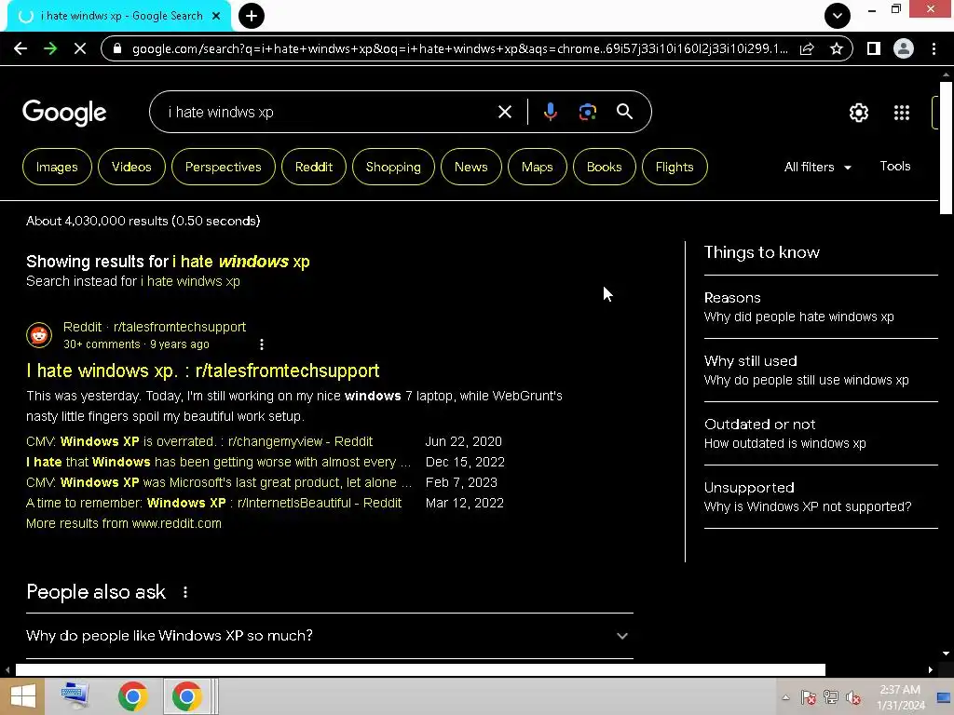Open the Chrome profile avatar
954x715 pixels.
pyautogui.click(x=904, y=48)
